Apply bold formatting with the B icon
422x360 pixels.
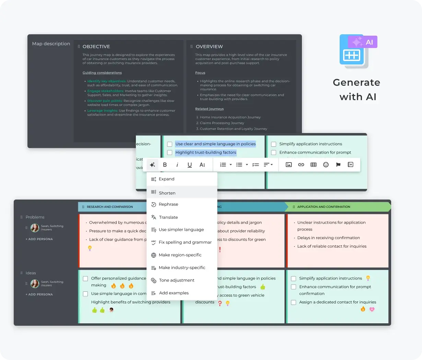tap(165, 165)
